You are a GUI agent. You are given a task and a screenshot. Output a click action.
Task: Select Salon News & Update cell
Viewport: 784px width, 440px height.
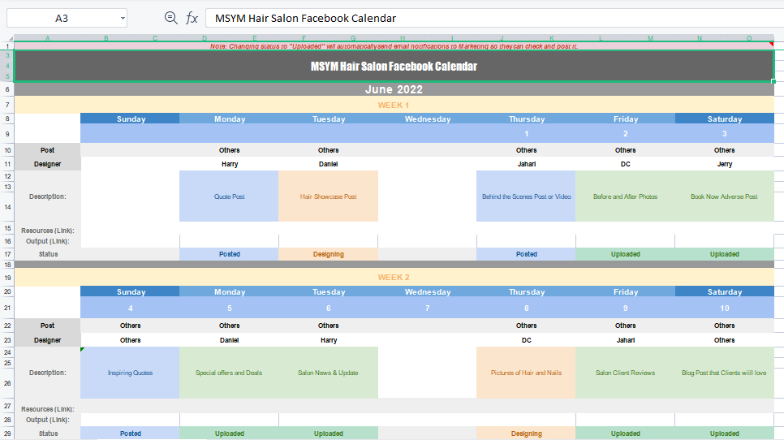(x=328, y=373)
